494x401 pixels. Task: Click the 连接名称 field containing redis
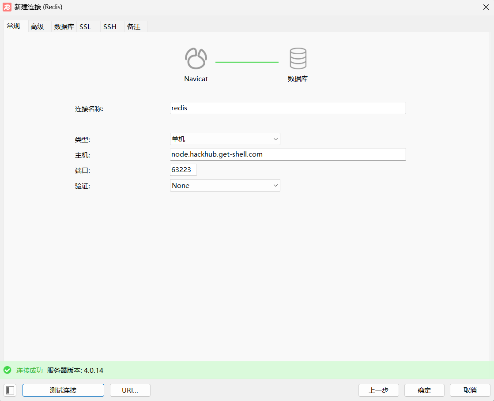point(287,108)
